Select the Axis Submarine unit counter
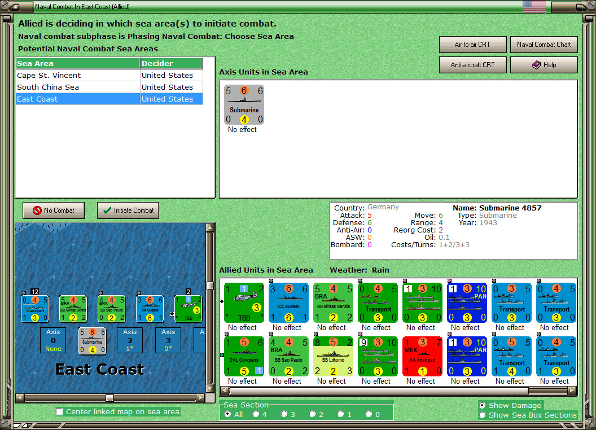Viewport: 596px width, 430px height. pos(244,105)
